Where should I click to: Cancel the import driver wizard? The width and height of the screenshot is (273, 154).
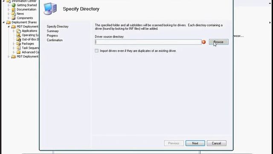217,143
